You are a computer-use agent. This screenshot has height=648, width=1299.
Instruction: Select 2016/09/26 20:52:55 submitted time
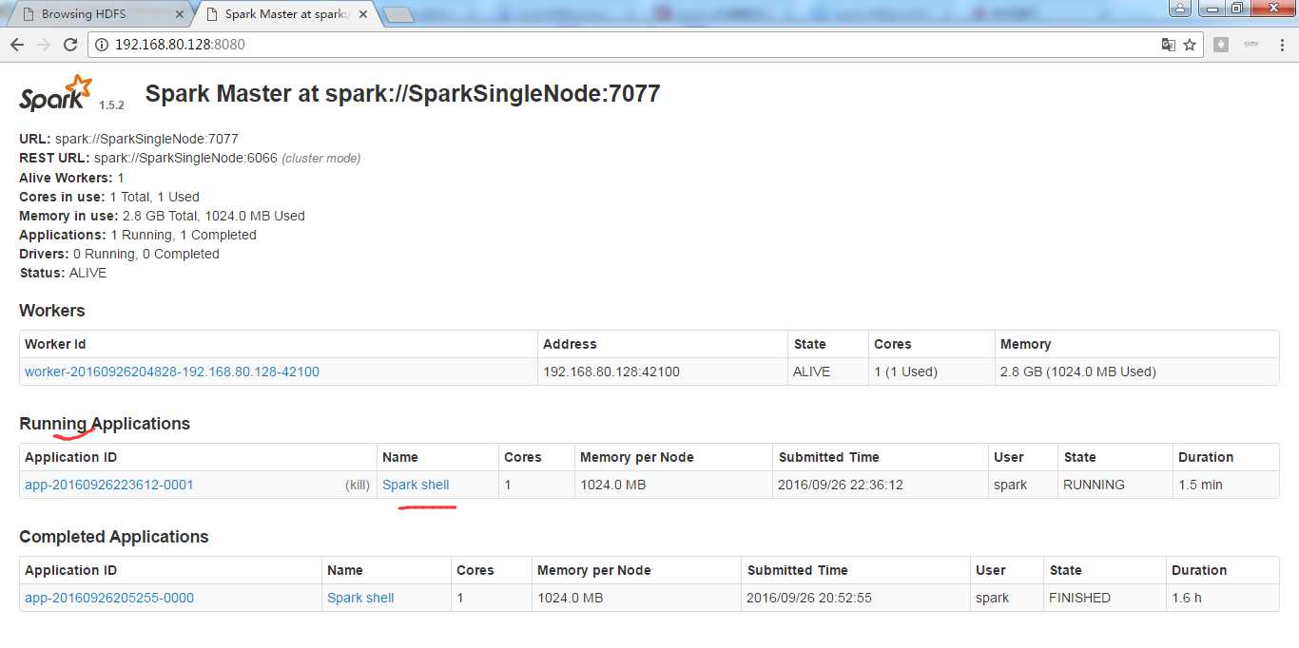click(x=809, y=598)
